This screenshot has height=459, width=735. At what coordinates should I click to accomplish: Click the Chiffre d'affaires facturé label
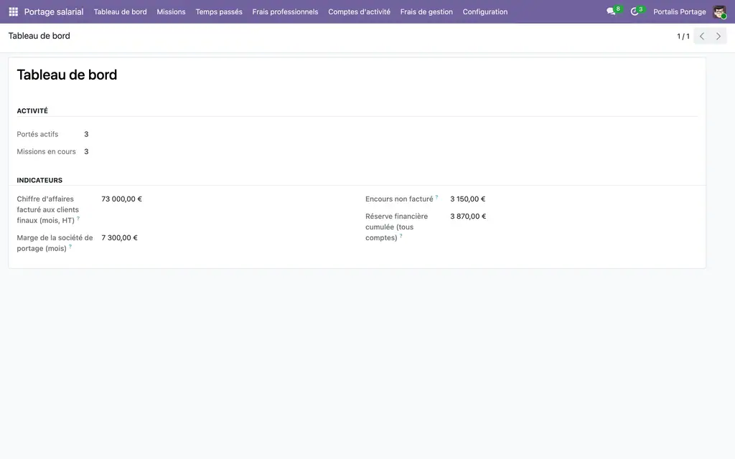point(48,210)
